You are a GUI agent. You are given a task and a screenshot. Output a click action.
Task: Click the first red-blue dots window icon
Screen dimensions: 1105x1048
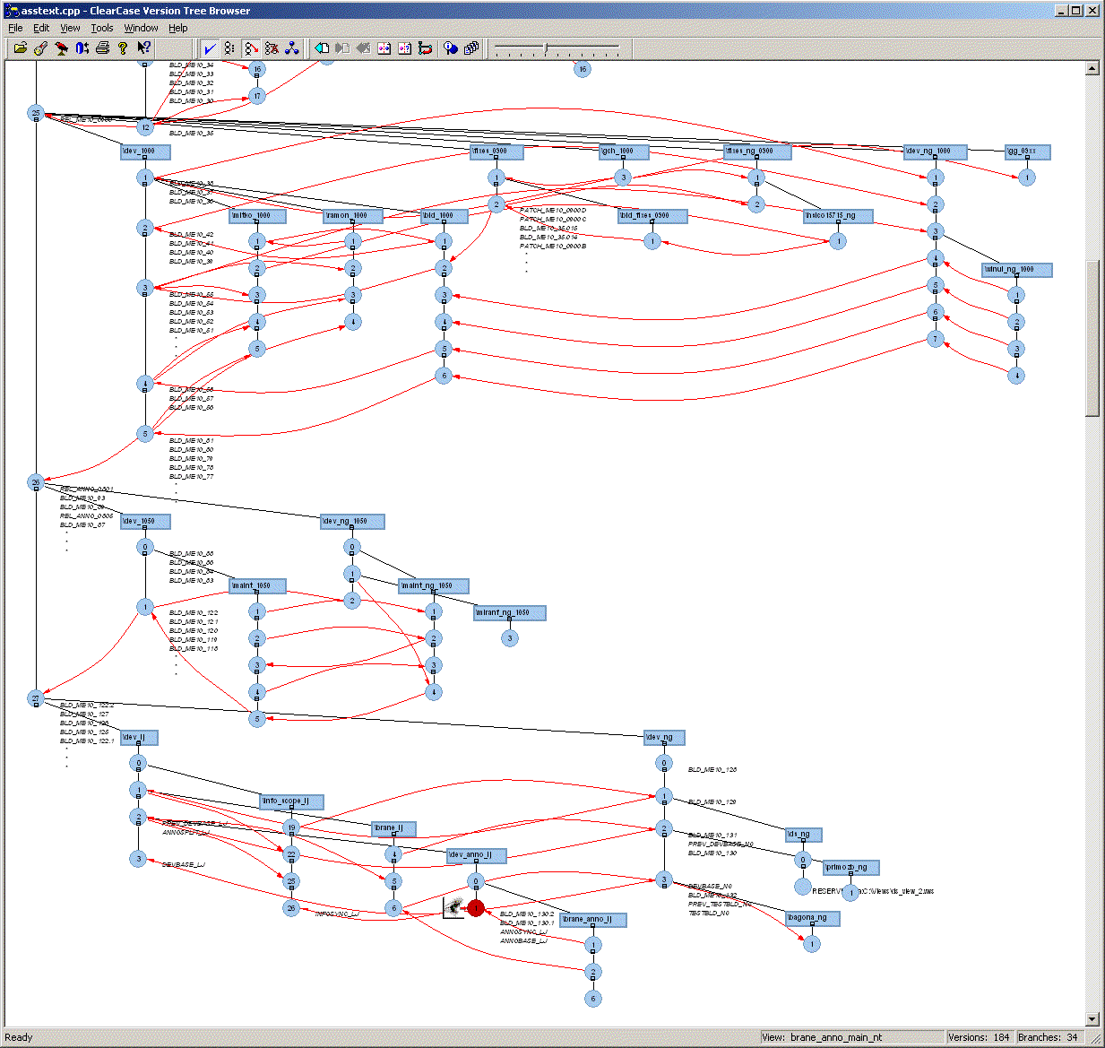(384, 48)
